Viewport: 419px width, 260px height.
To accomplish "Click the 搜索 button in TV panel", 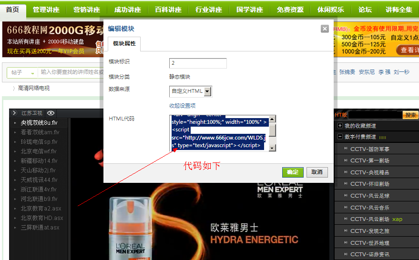I will click(410, 115).
